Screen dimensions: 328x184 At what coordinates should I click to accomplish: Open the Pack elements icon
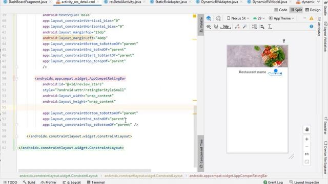click(254, 27)
